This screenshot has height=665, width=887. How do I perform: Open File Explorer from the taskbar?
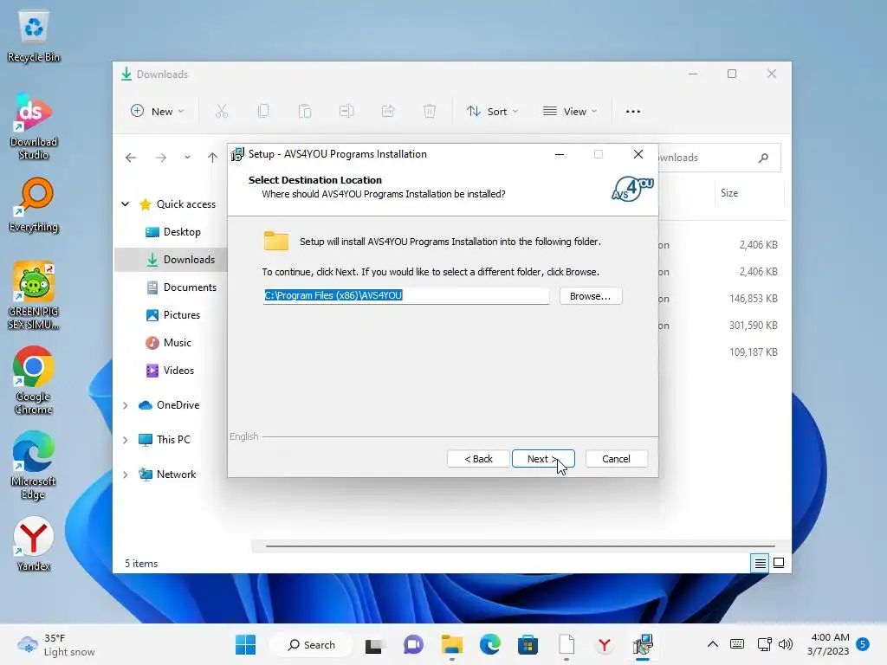click(452, 644)
